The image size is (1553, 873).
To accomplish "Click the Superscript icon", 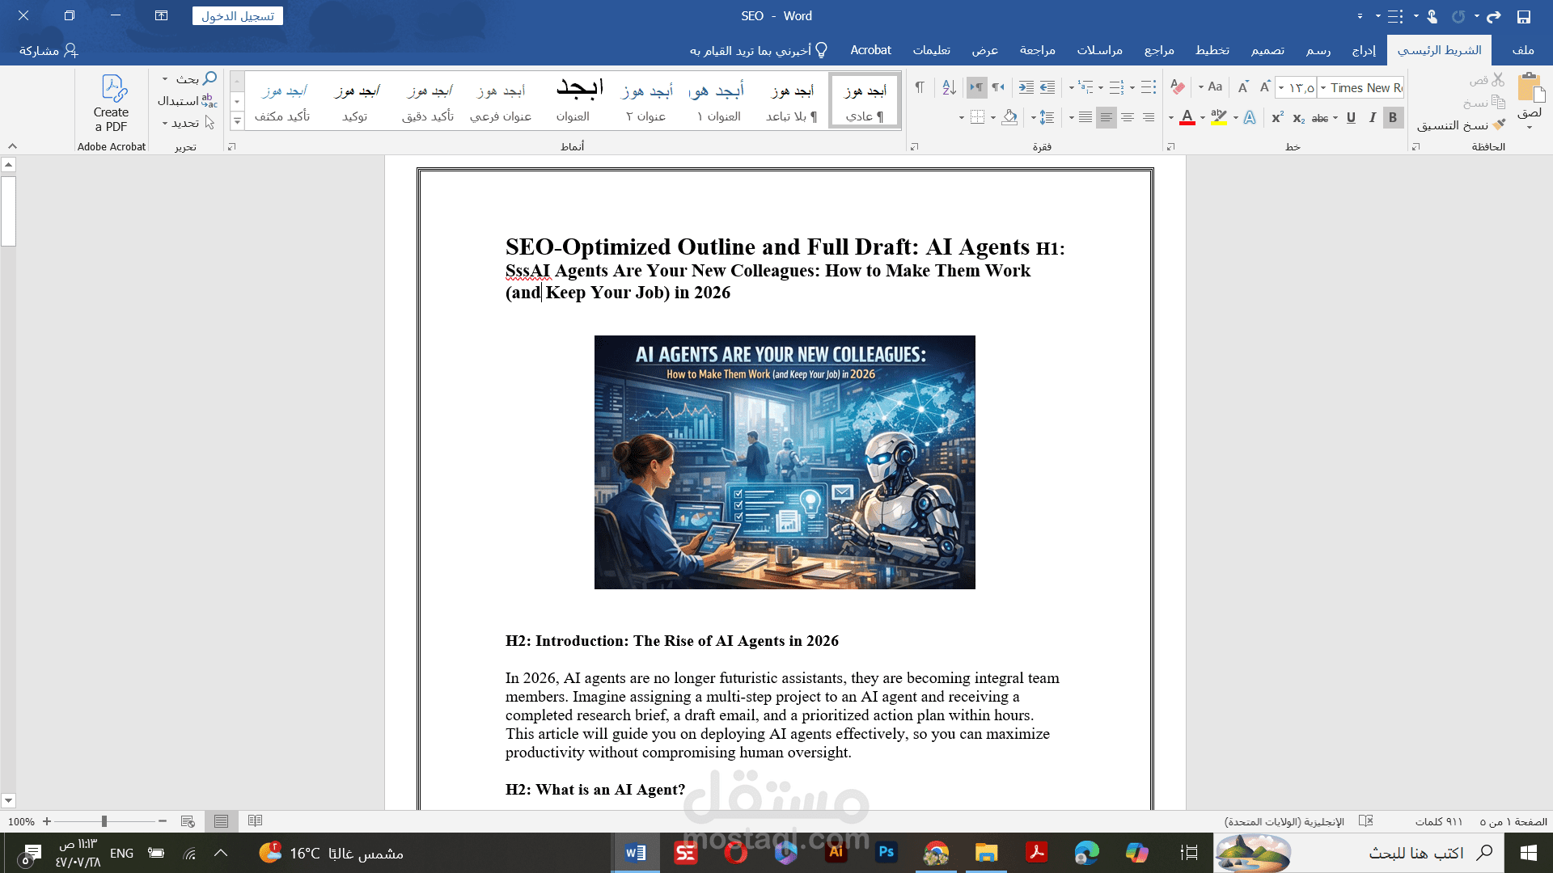I will 1277,118.
